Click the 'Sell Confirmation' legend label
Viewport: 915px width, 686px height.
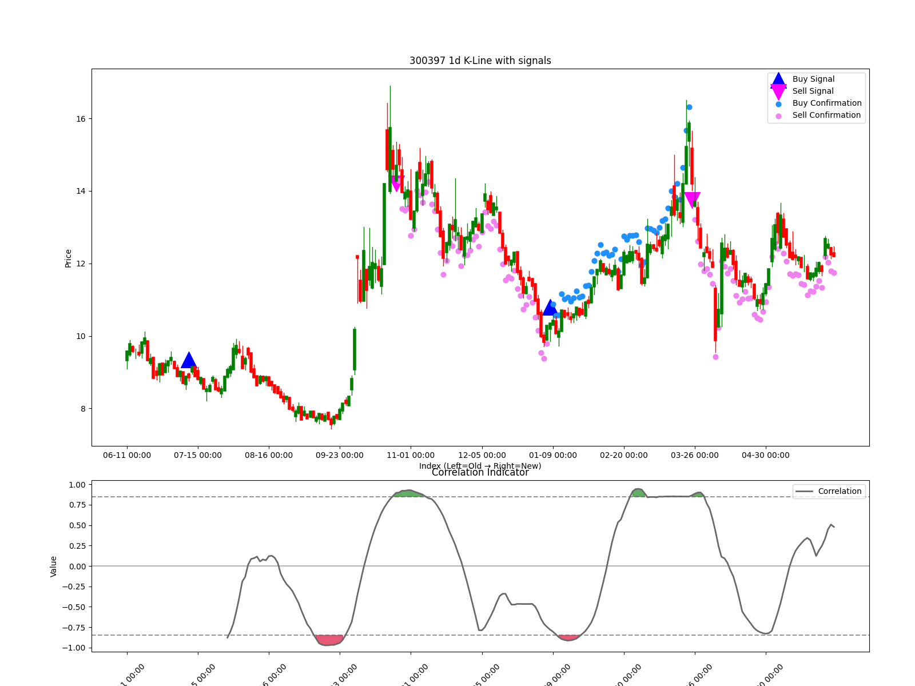(x=826, y=115)
